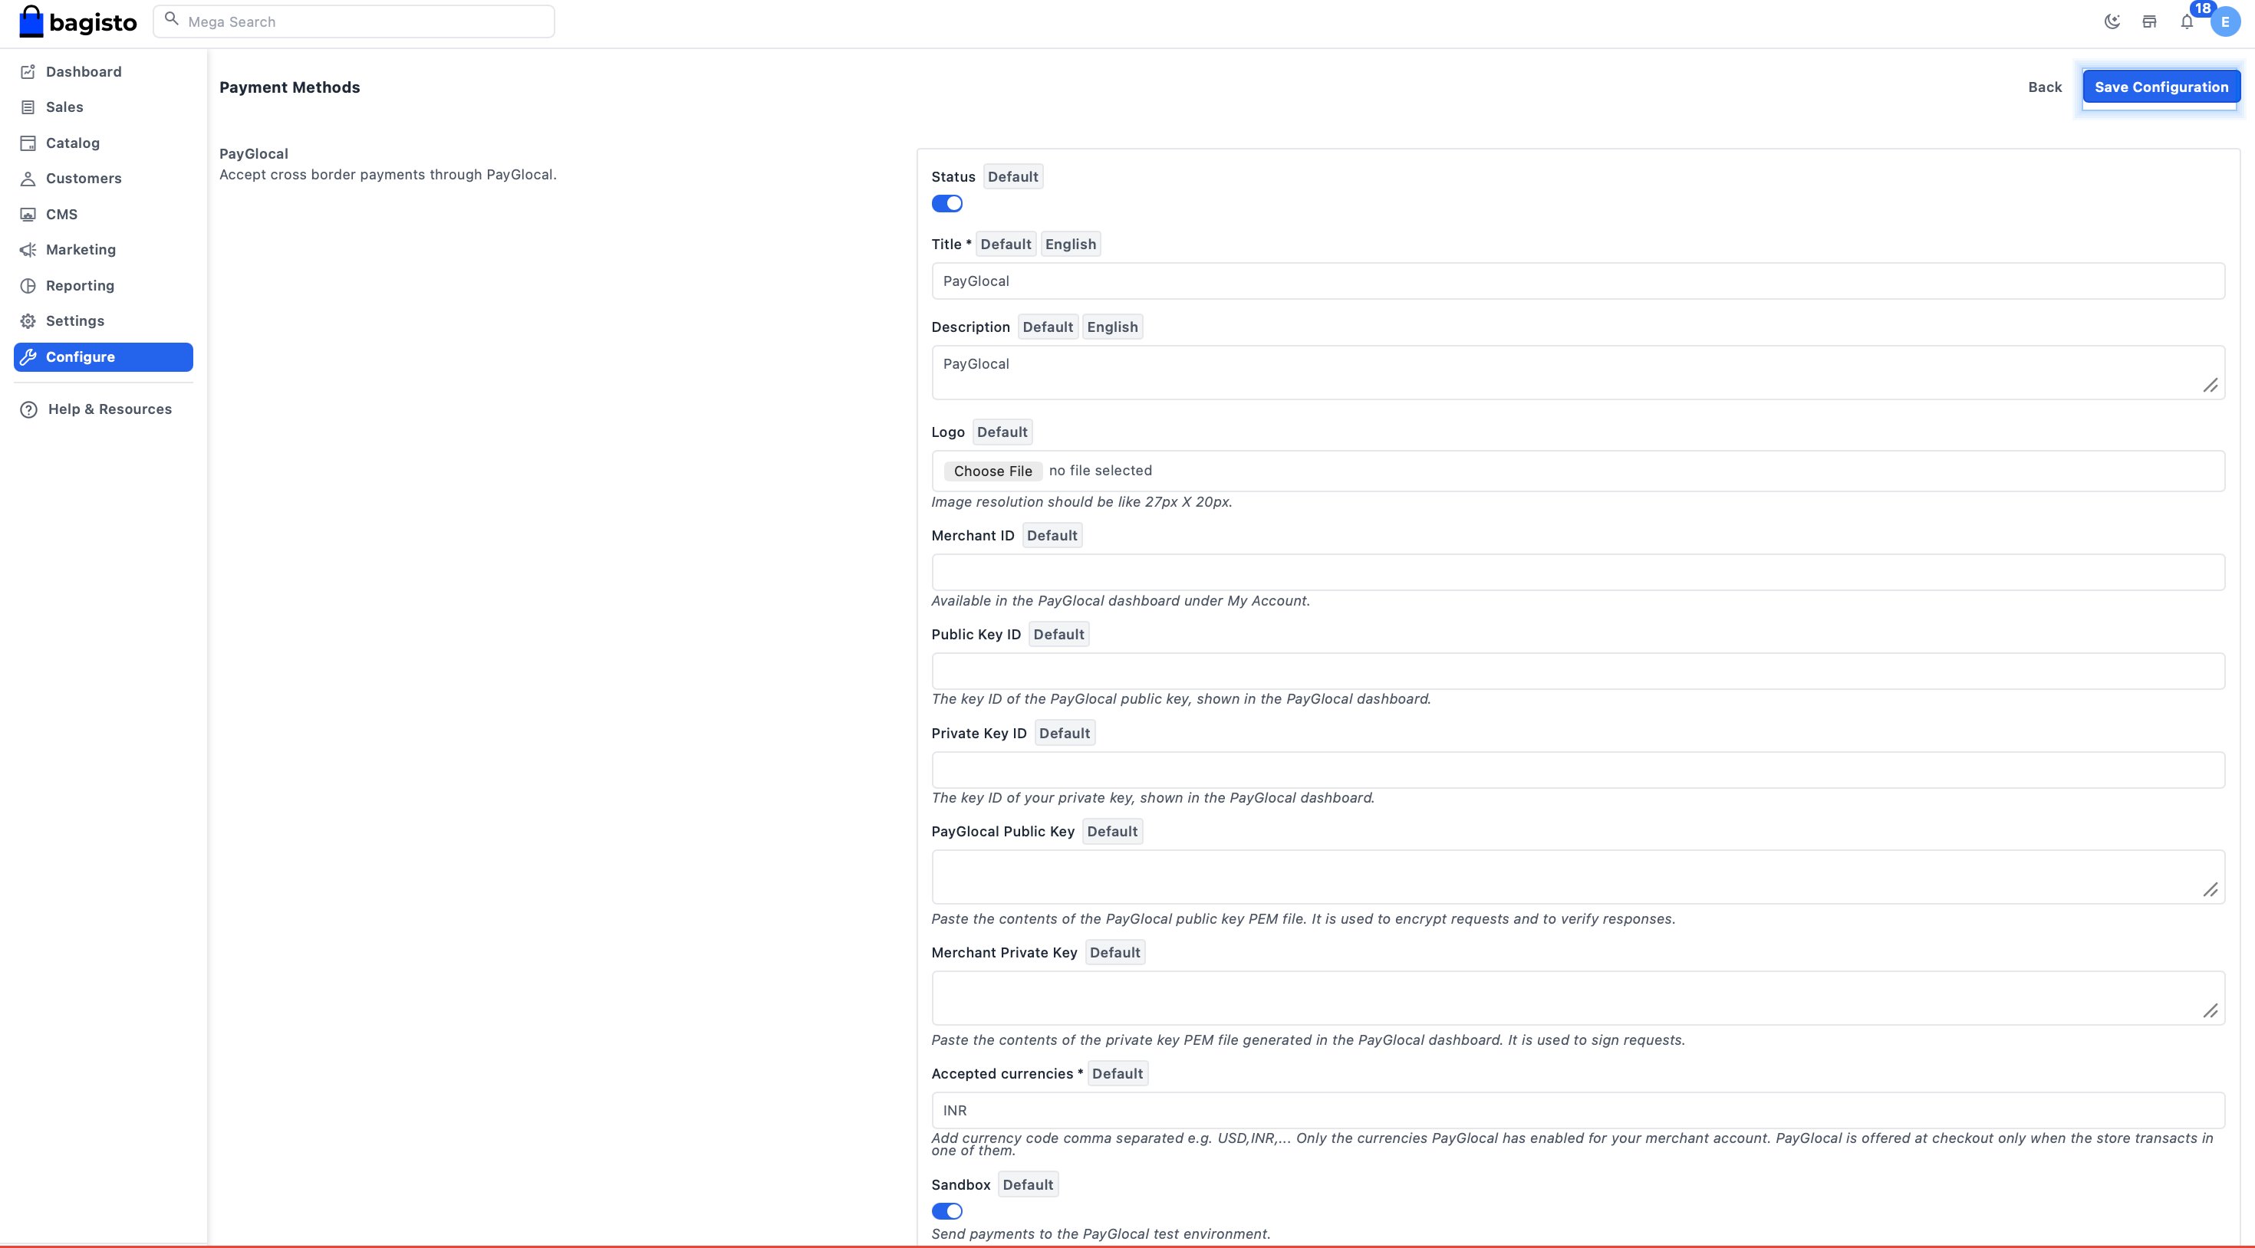Viewport: 2255px width, 1248px height.
Task: Click the Payment Methods heading
Action: coord(290,87)
